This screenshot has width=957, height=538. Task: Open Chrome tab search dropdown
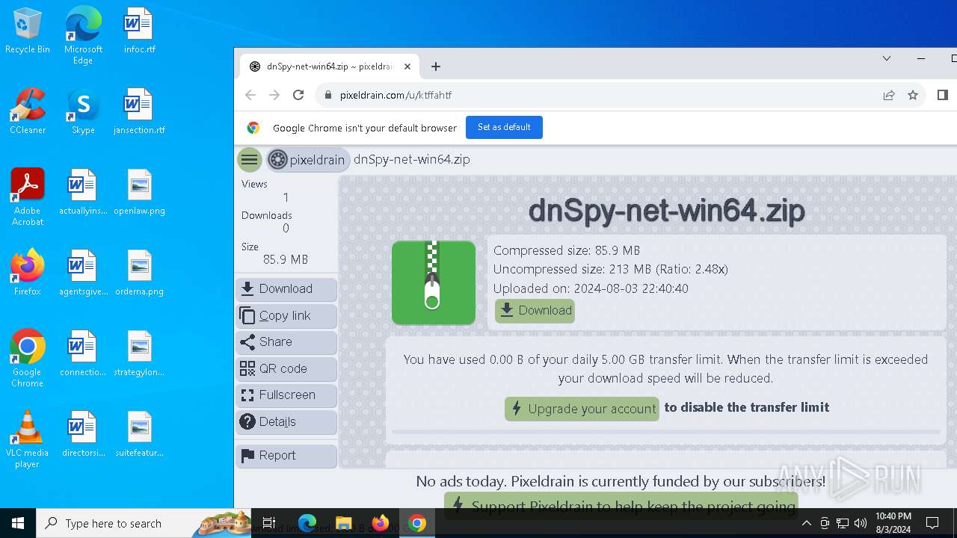(887, 58)
